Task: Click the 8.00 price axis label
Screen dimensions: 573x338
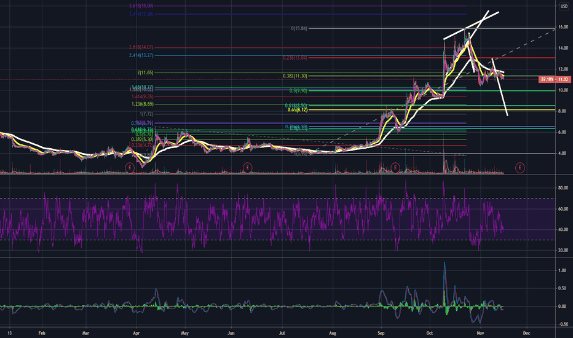Action: (x=563, y=111)
